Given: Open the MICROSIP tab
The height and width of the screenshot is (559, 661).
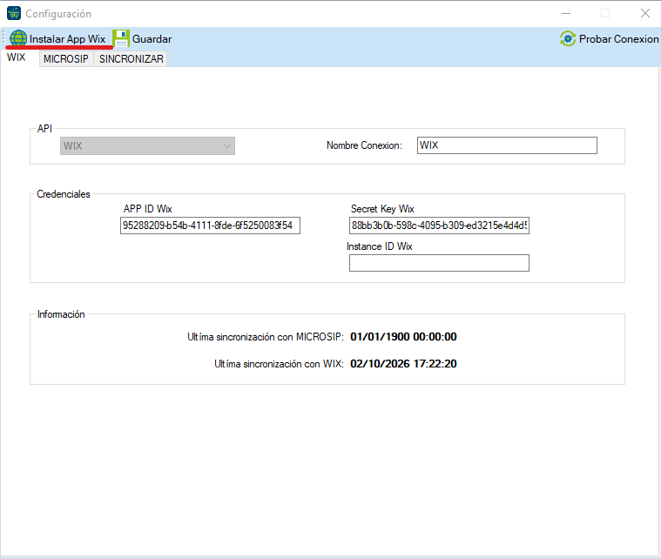Looking at the screenshot, I should click(66, 59).
